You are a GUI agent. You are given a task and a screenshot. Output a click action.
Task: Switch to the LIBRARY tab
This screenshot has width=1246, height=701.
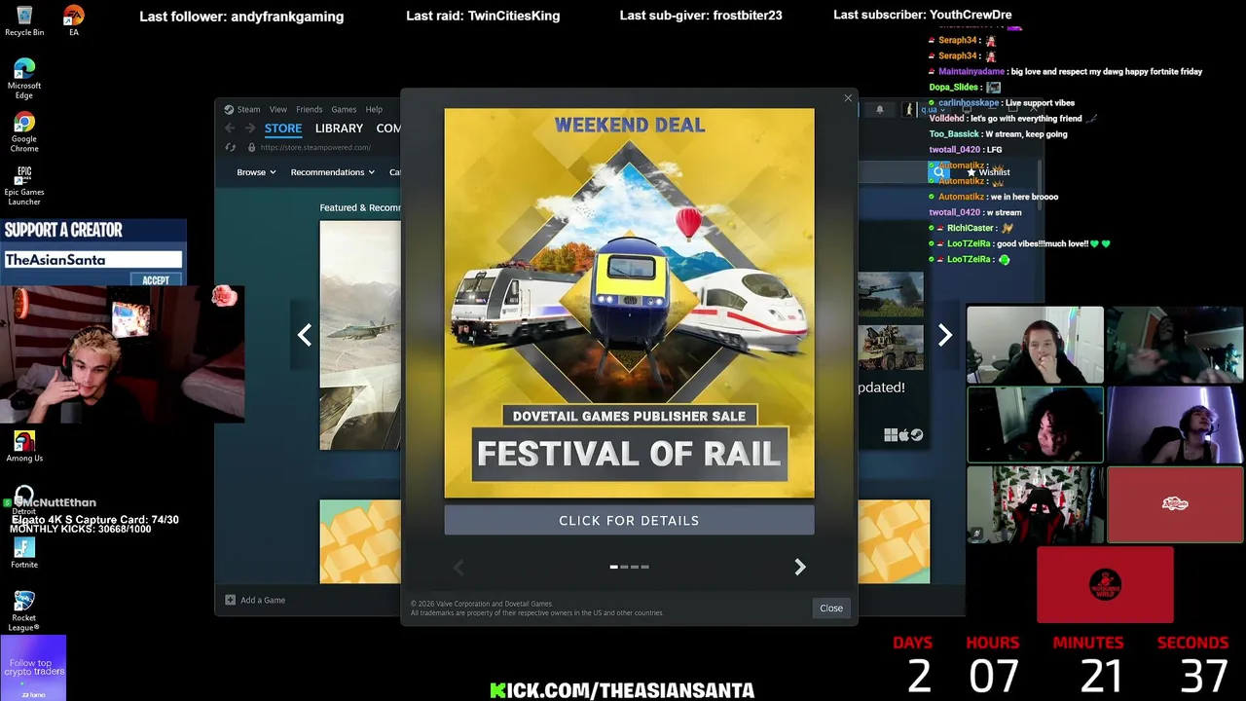click(339, 129)
